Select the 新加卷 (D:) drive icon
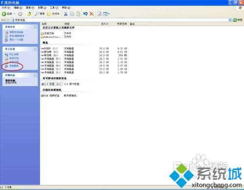Viewport: 244px width, 190px height. tap(42, 52)
